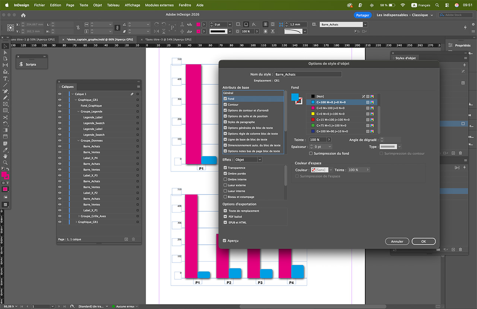Click the Annuler button

397,241
